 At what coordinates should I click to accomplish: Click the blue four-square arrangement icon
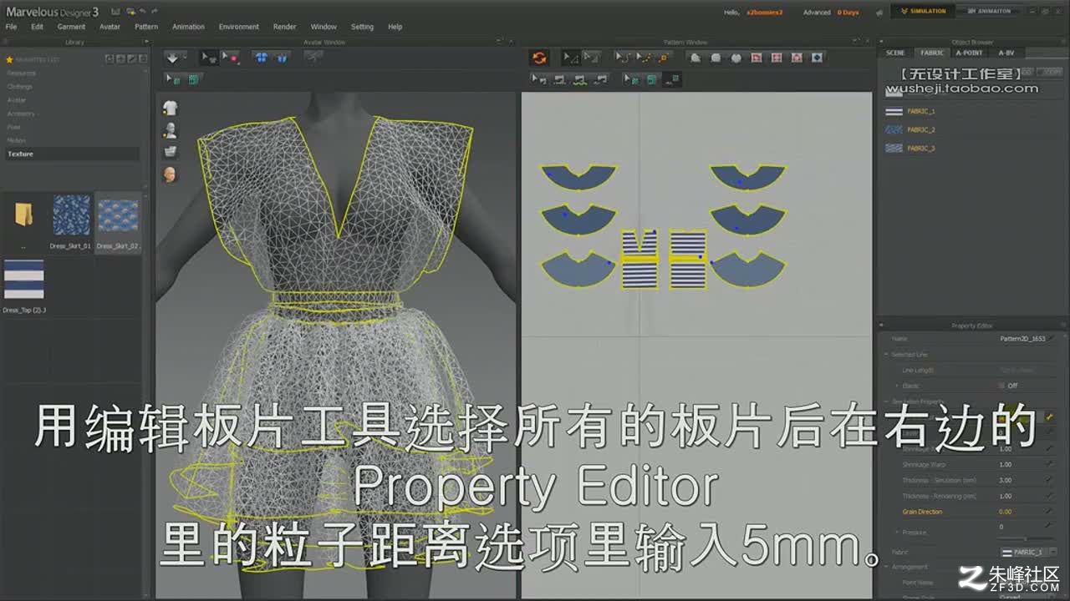point(261,58)
